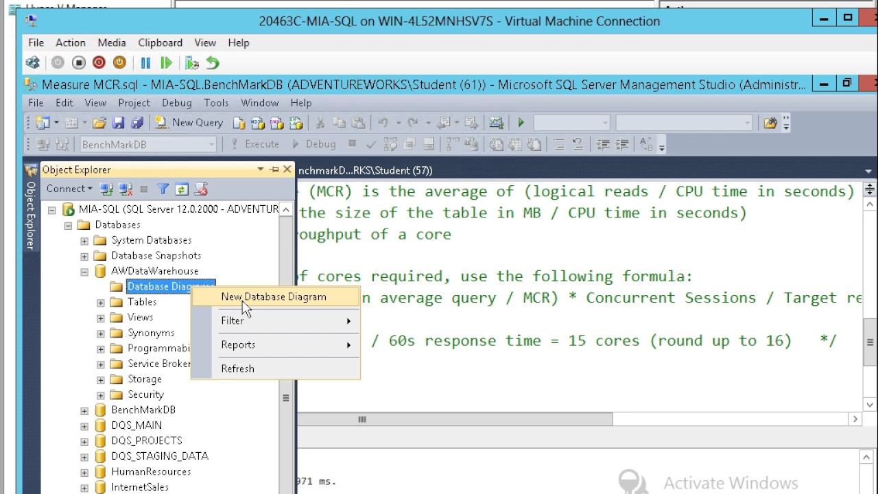
Task: Expand the BenchMarkDB database node
Action: [x=84, y=410]
